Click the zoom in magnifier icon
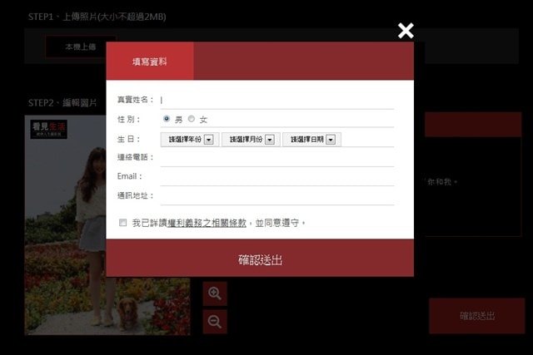 [215, 293]
